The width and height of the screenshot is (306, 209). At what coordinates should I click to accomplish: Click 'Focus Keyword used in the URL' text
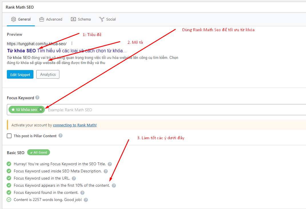click(42, 178)
